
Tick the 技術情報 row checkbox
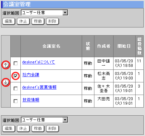16,101
